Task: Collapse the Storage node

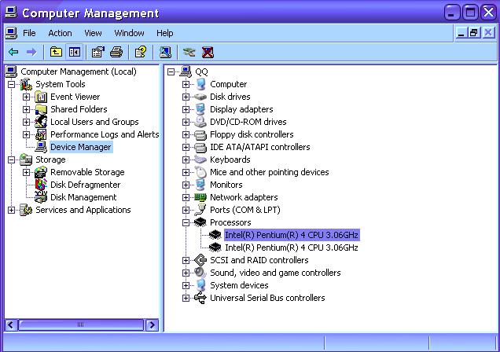Action: (x=12, y=159)
